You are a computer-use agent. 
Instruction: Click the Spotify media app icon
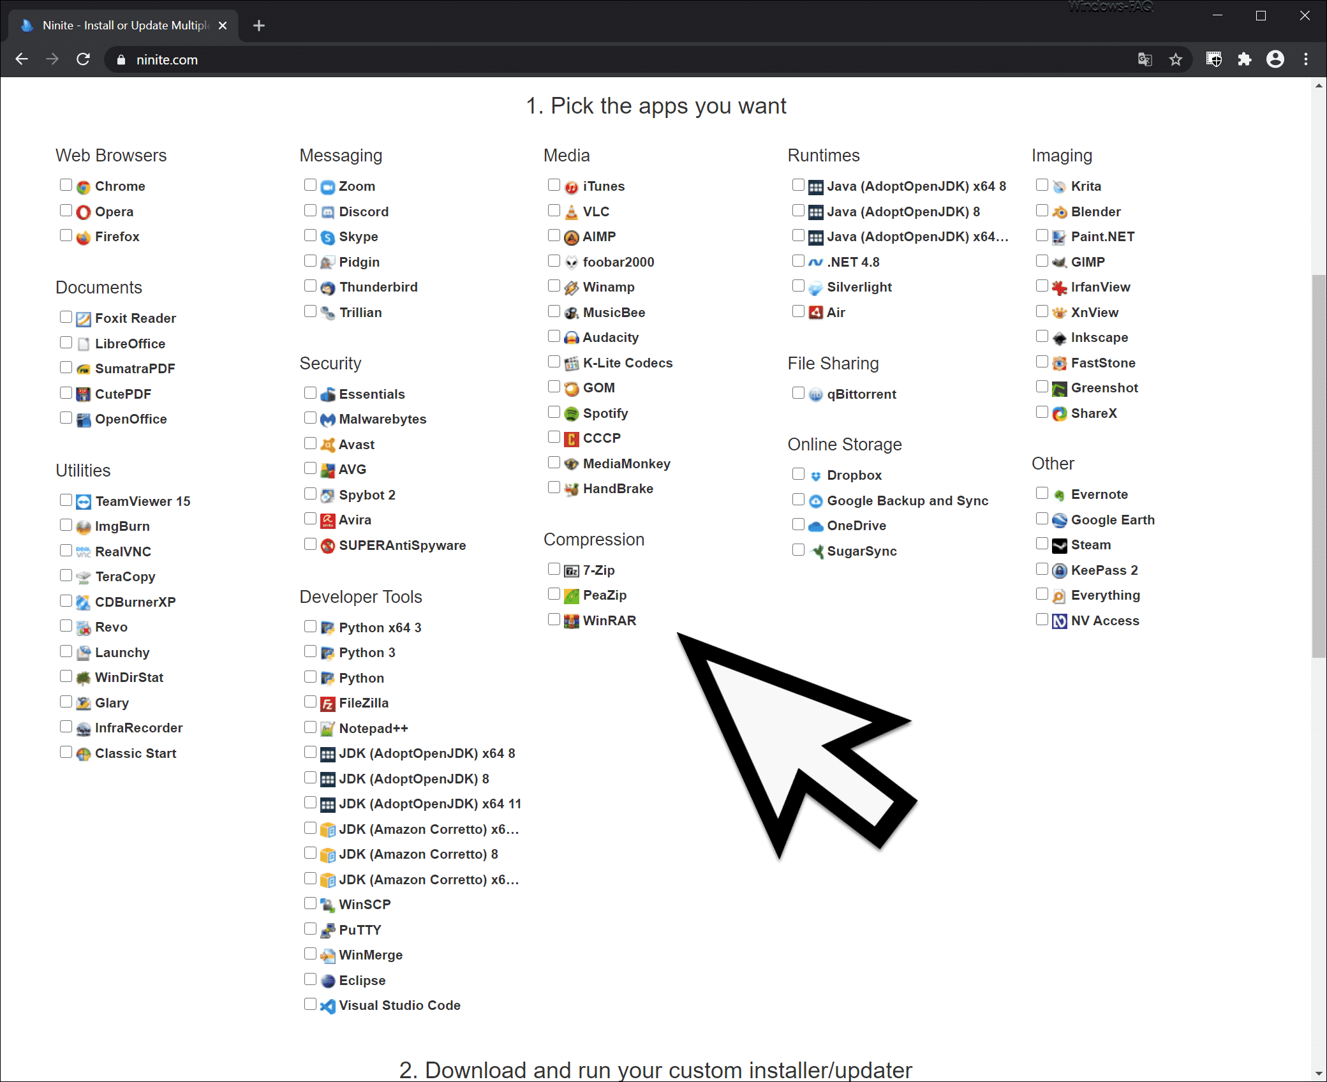click(x=571, y=412)
